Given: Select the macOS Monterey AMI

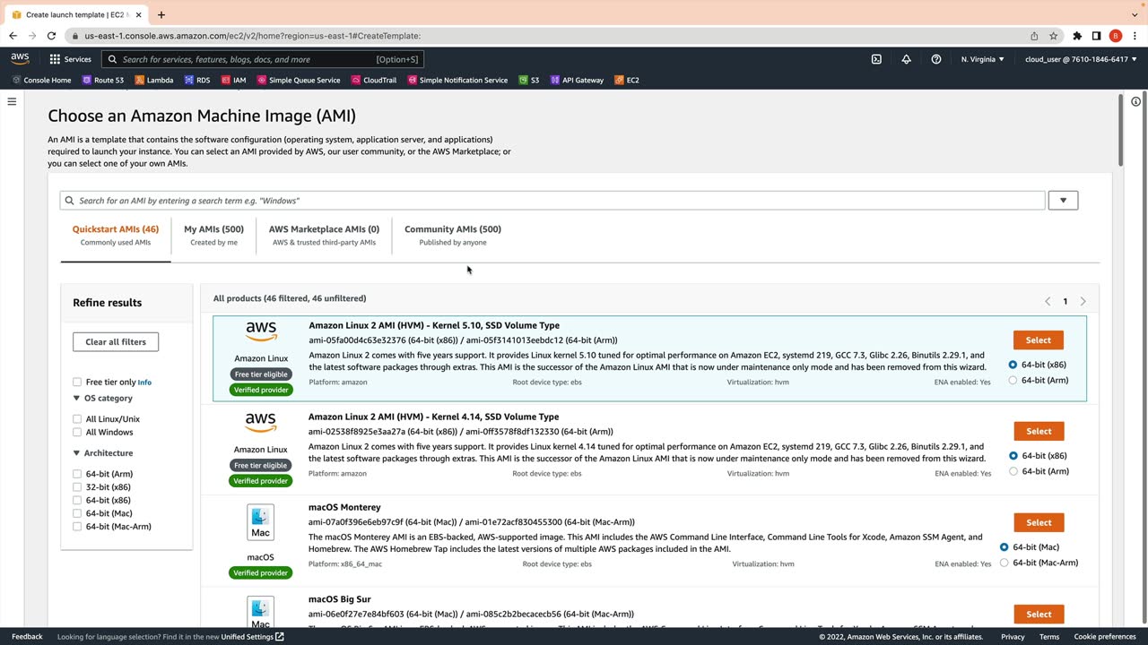Looking at the screenshot, I should point(1039,522).
